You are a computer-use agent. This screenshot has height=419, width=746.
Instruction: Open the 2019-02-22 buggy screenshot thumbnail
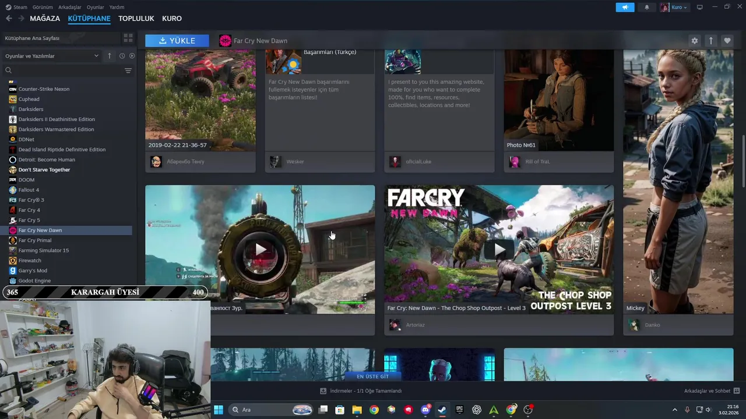pos(200,100)
